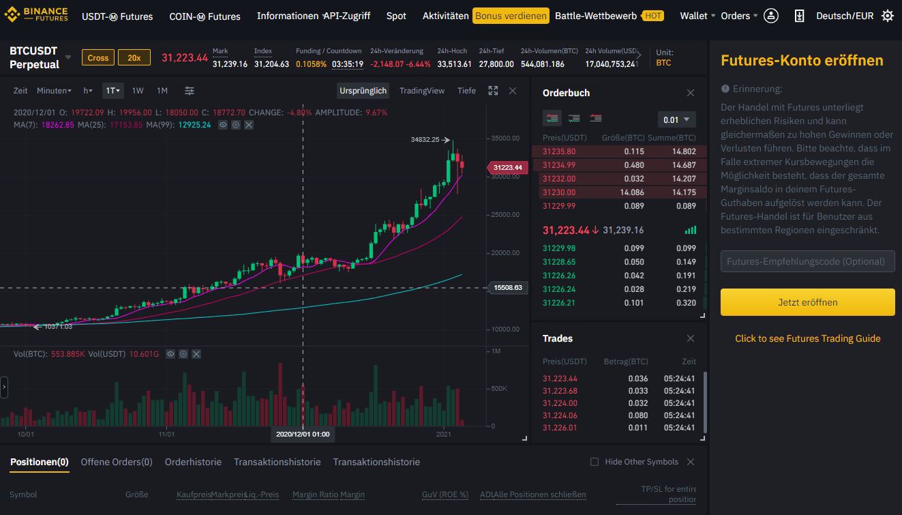Click the Jetzt eröffnen button
This screenshot has height=515, width=902.
(807, 302)
